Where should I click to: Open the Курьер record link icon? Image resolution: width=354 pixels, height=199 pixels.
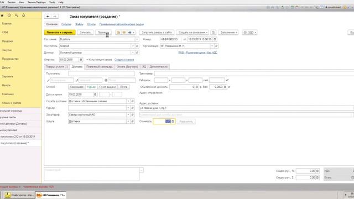coord(133,108)
